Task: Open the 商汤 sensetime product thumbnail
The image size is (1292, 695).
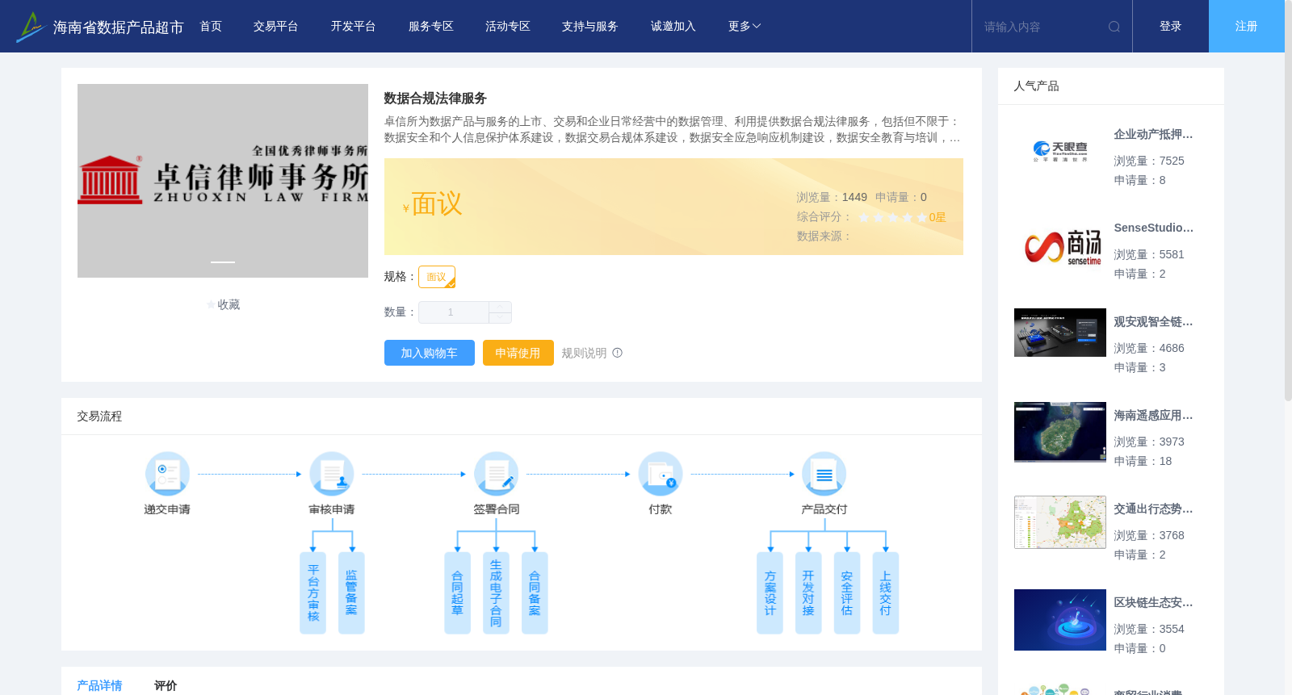Action: [1060, 246]
